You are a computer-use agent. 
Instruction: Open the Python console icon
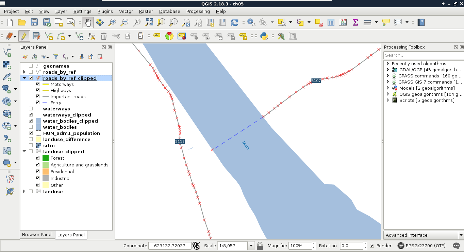pos(264,36)
